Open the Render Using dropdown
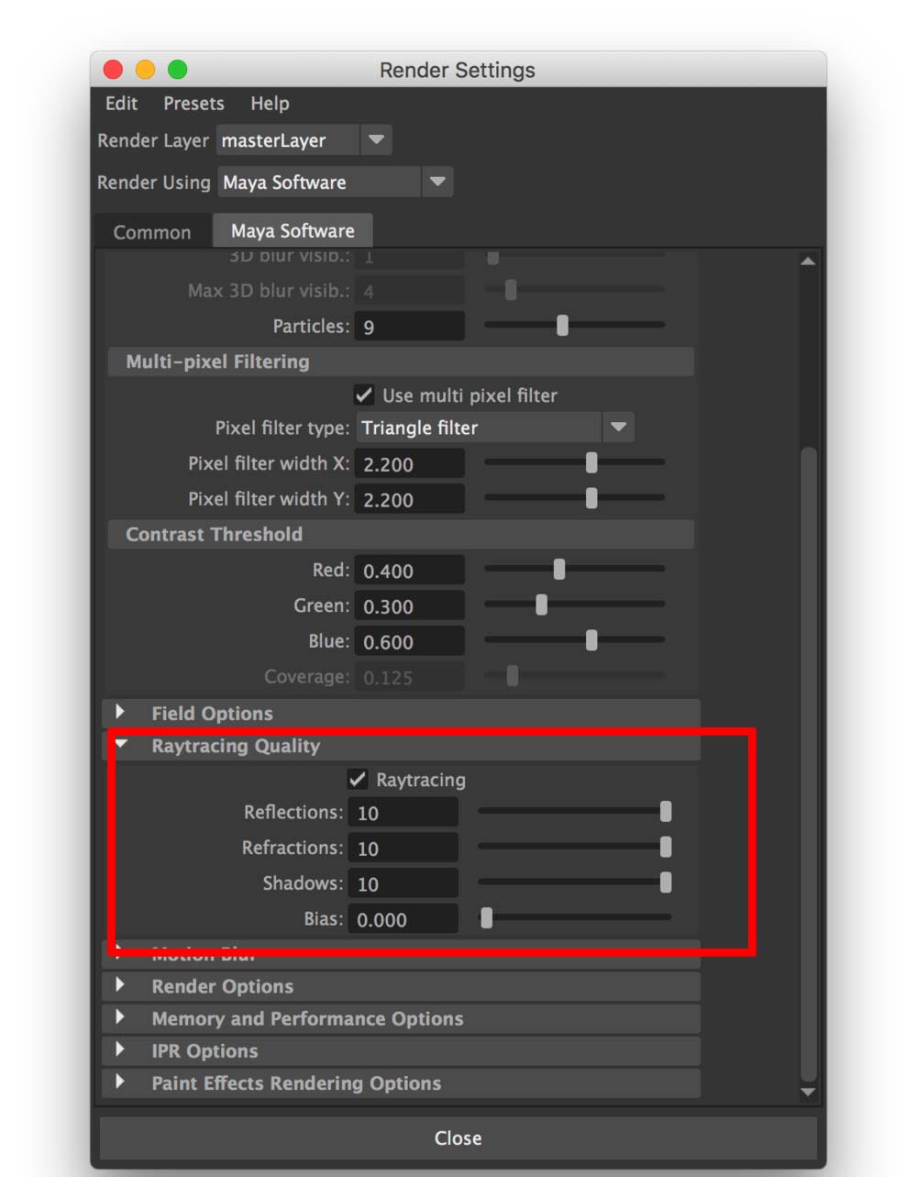 335,182
